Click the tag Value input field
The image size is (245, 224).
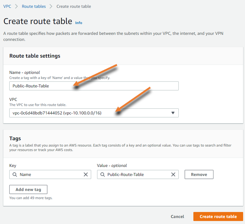click(x=138, y=174)
